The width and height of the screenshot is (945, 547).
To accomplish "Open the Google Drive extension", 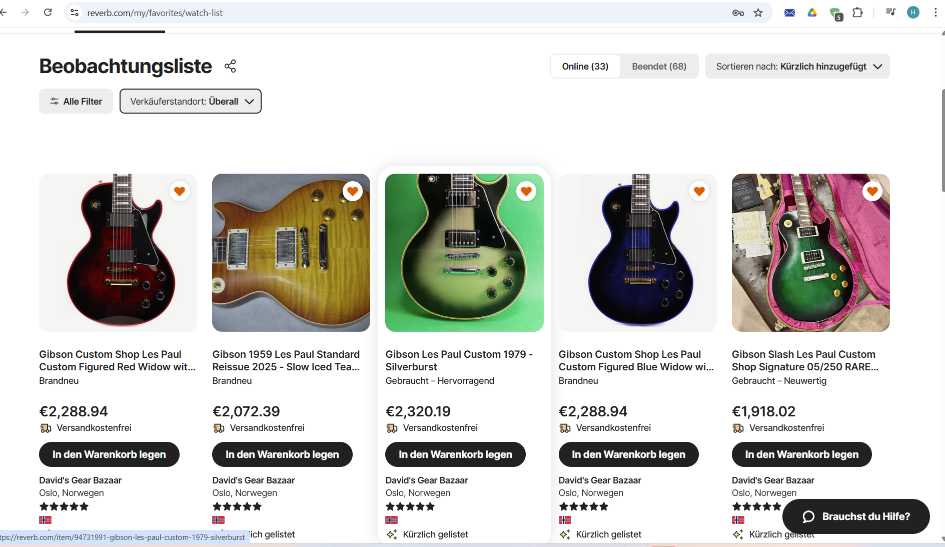I will click(812, 13).
